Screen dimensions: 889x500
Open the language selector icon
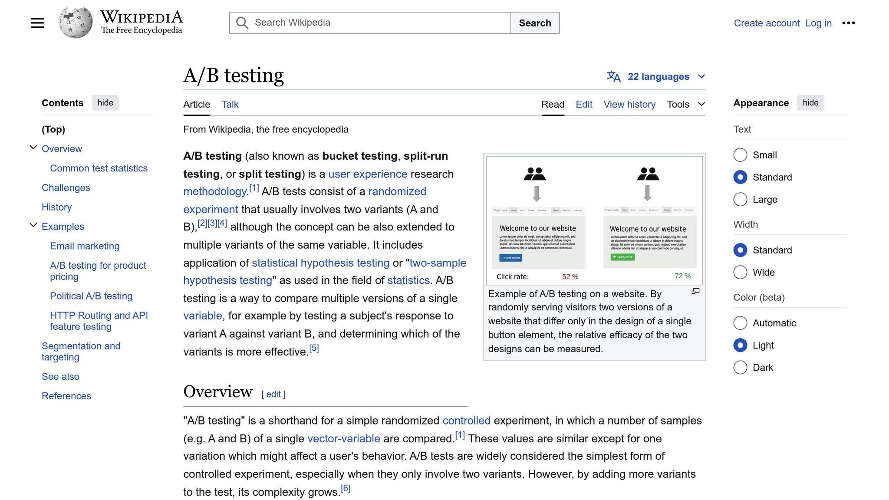click(613, 76)
